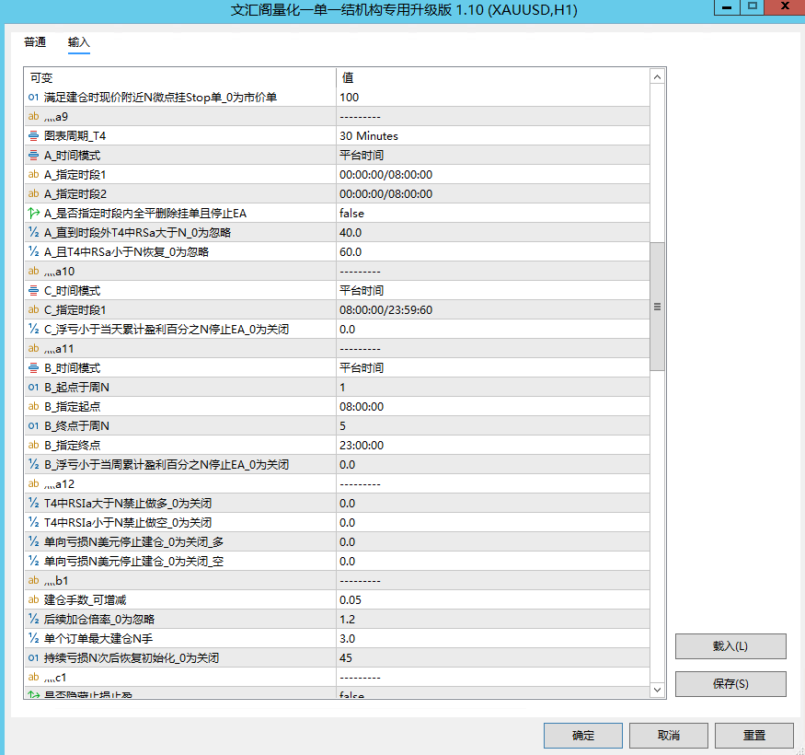Open the C_时间模式 value 平台时间
The width and height of the screenshot is (805, 755).
pos(362,290)
